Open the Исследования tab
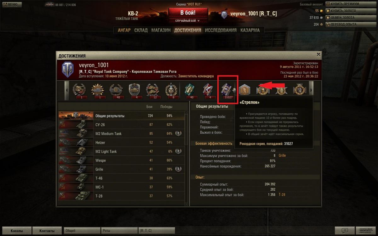Screen dimensions: 378x236 (220, 30)
